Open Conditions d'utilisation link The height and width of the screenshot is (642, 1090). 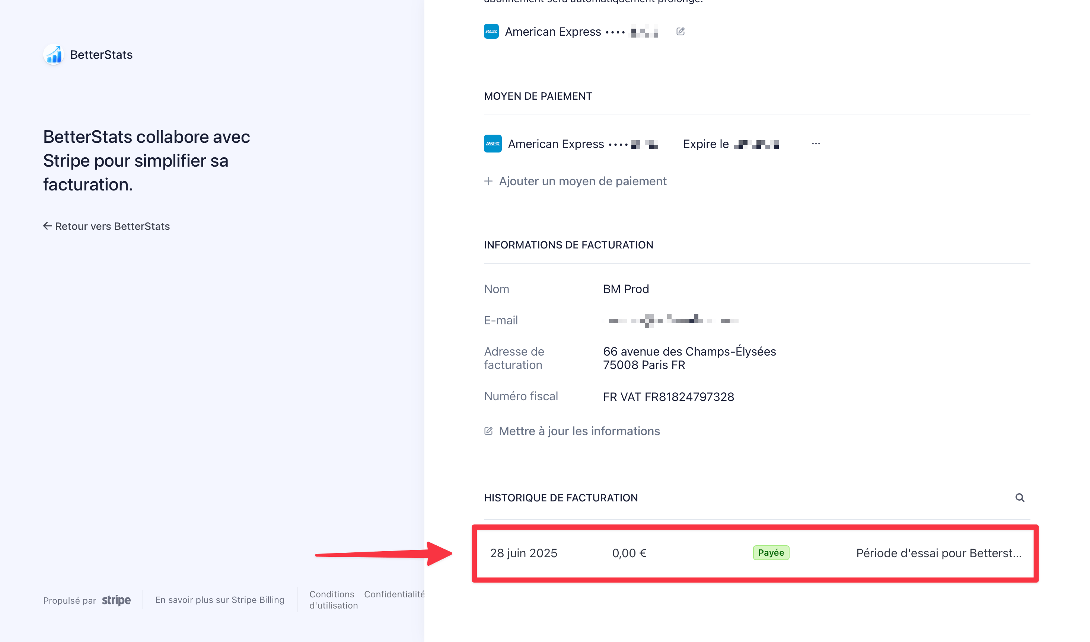click(332, 600)
